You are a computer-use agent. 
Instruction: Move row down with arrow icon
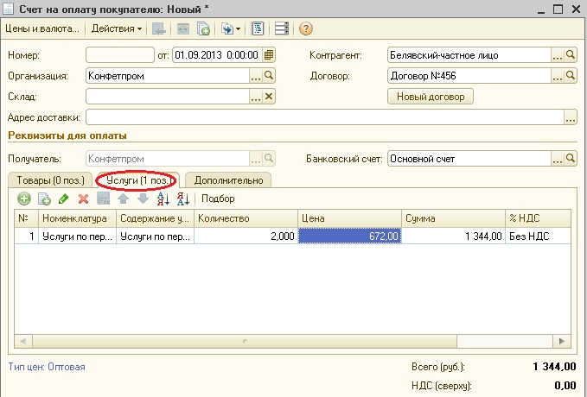143,198
